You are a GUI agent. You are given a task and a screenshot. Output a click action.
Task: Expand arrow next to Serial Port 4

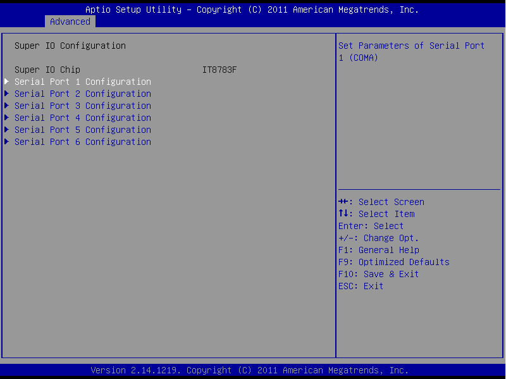click(7, 118)
